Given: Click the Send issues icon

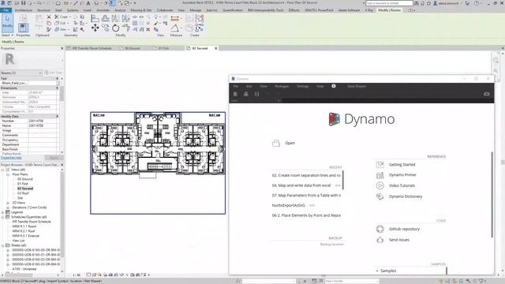Looking at the screenshot, I should (380, 240).
